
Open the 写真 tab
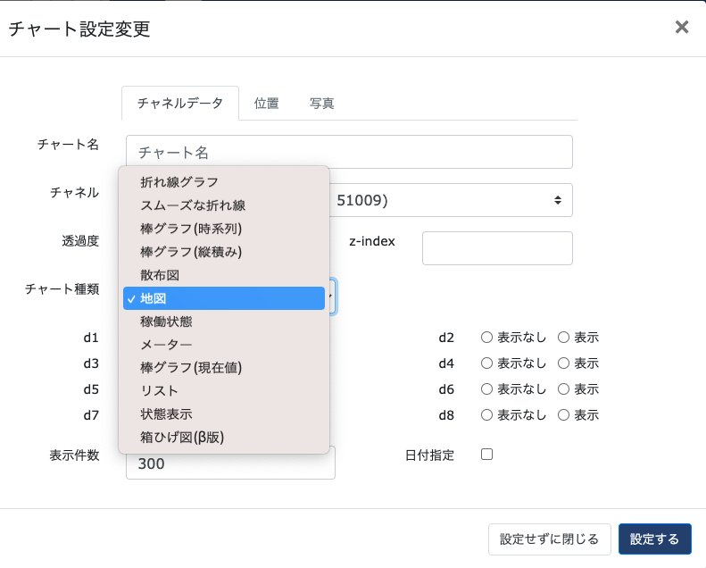pos(322,104)
